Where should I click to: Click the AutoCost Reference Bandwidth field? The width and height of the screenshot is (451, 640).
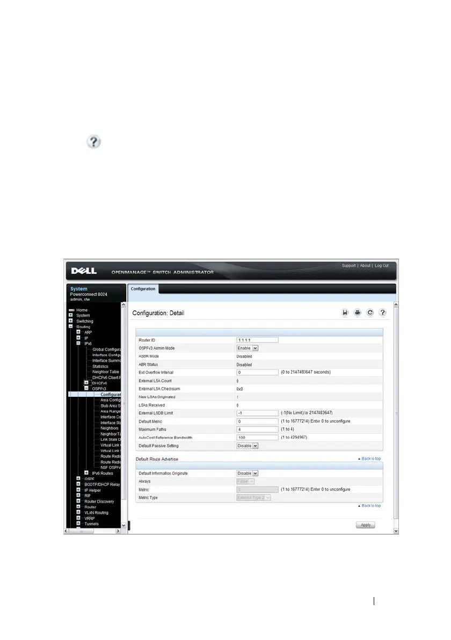coord(258,438)
